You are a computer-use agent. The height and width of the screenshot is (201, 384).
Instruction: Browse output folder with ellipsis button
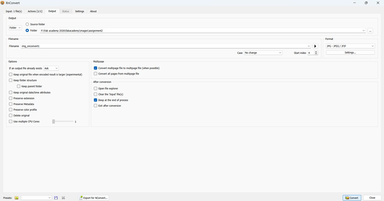370,31
